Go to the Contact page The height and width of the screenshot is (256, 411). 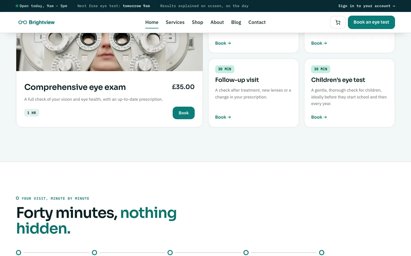(257, 22)
